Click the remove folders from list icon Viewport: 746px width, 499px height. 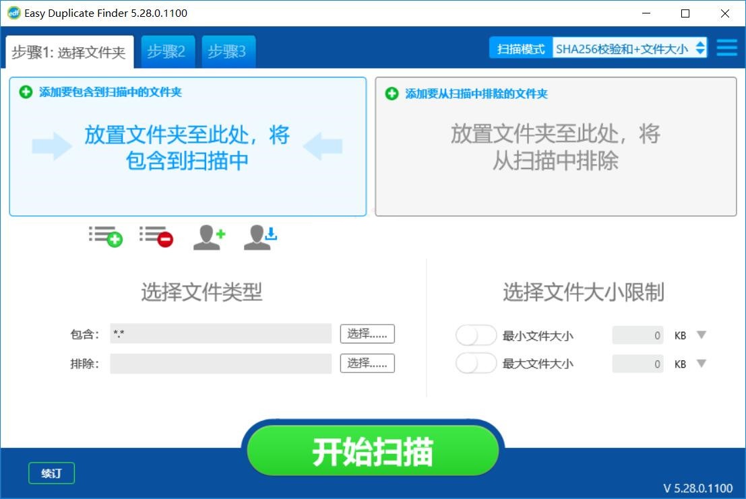(x=156, y=236)
